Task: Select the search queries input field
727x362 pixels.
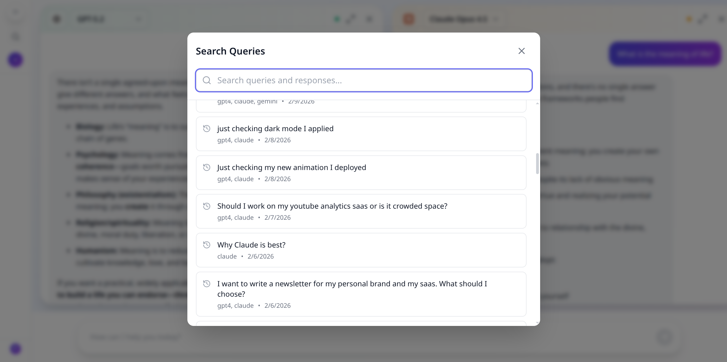Action: coord(364,80)
